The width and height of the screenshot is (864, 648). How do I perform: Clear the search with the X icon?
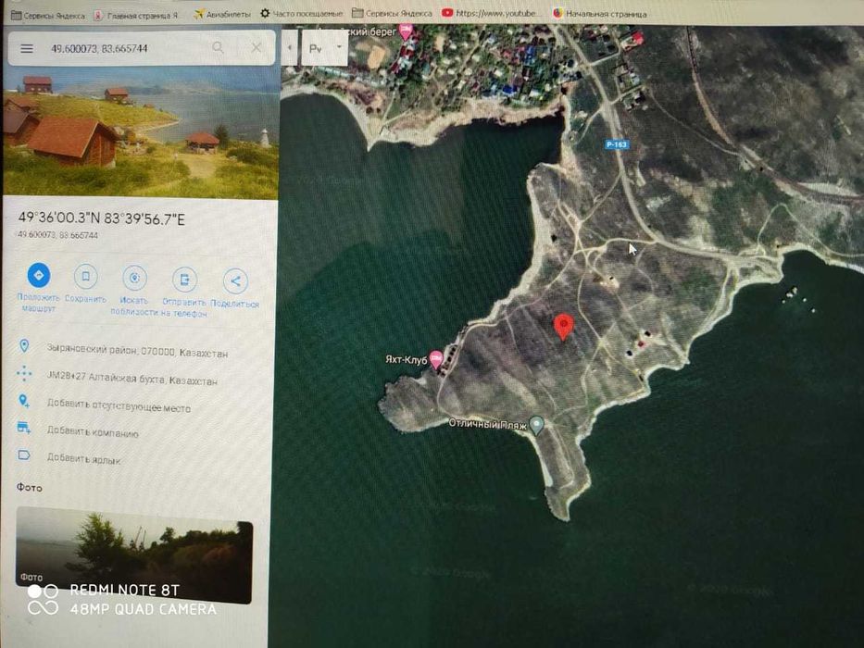(x=257, y=47)
